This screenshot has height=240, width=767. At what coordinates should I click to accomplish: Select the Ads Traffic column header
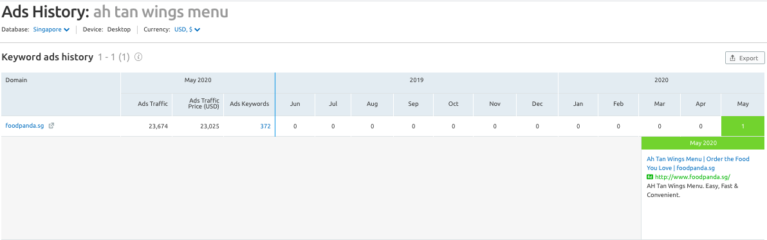pos(152,104)
